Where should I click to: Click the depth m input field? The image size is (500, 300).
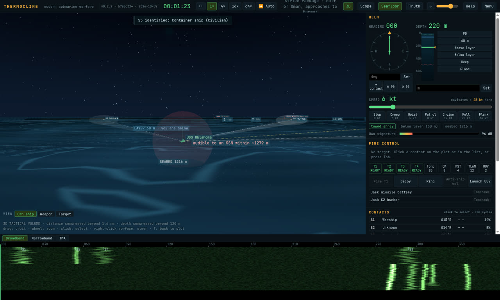(x=447, y=88)
